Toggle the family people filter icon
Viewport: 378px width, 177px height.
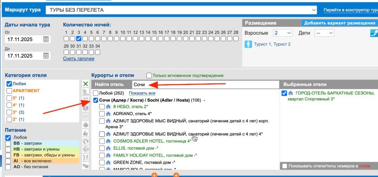click(86, 157)
